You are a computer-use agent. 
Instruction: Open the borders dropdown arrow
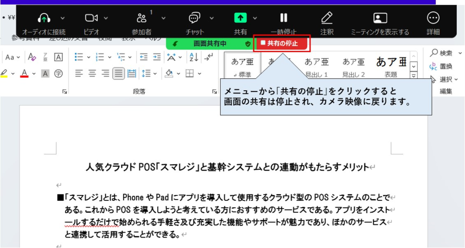[x=199, y=73]
